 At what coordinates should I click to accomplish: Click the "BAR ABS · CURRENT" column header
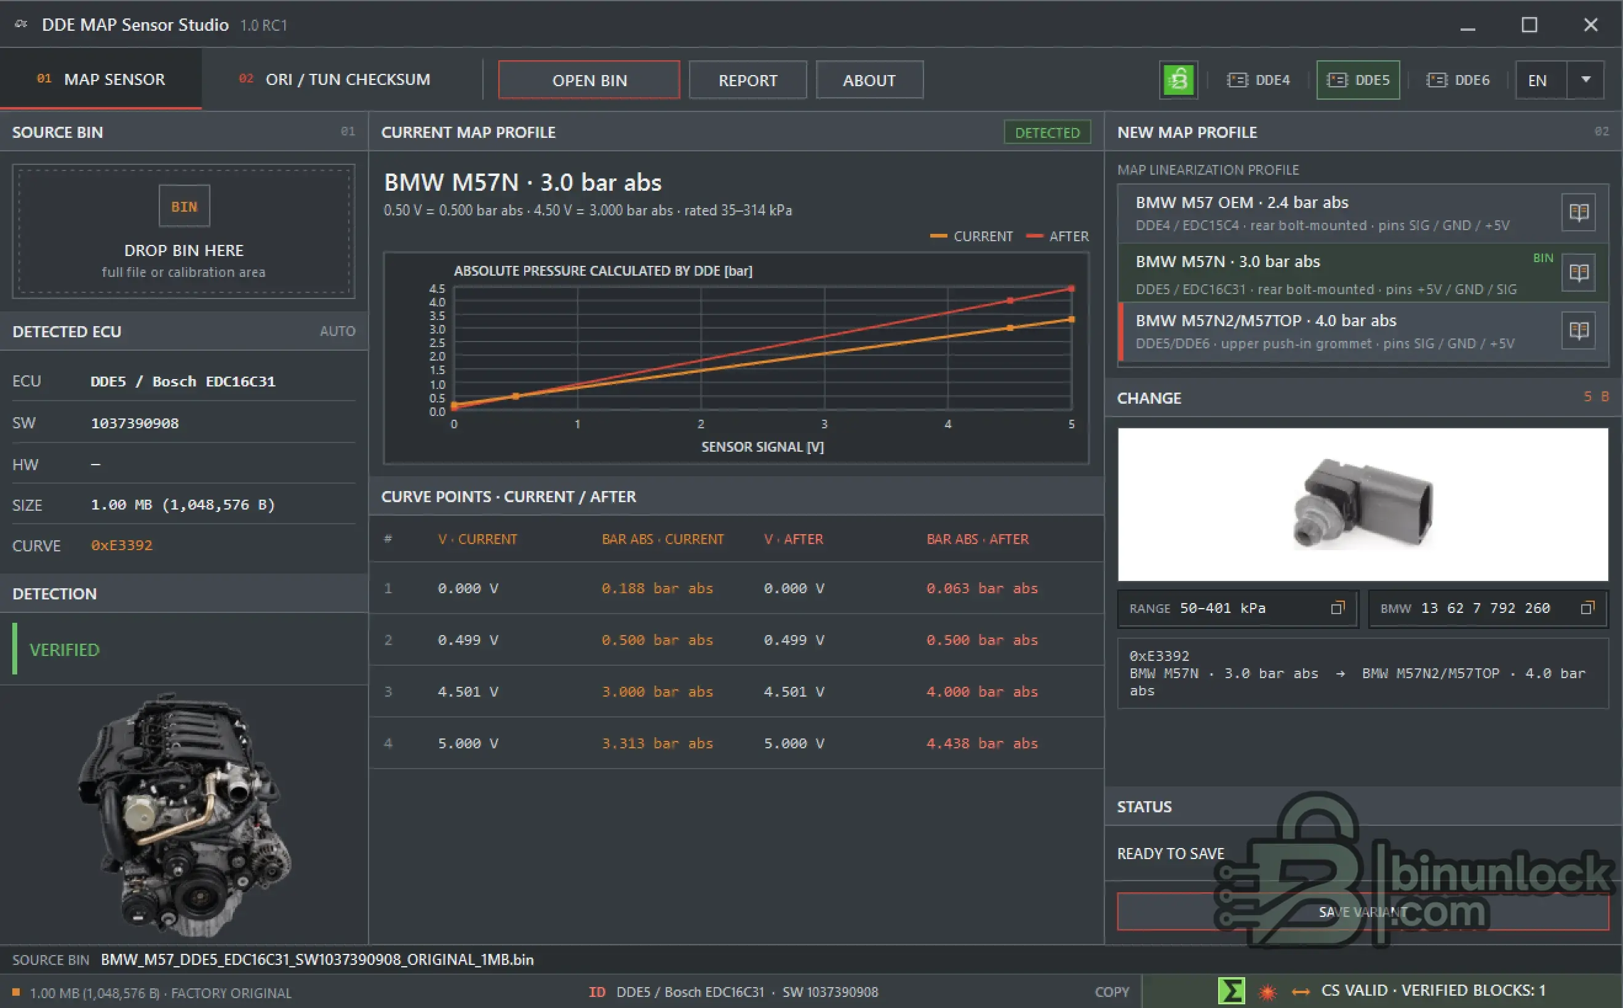[x=663, y=539]
